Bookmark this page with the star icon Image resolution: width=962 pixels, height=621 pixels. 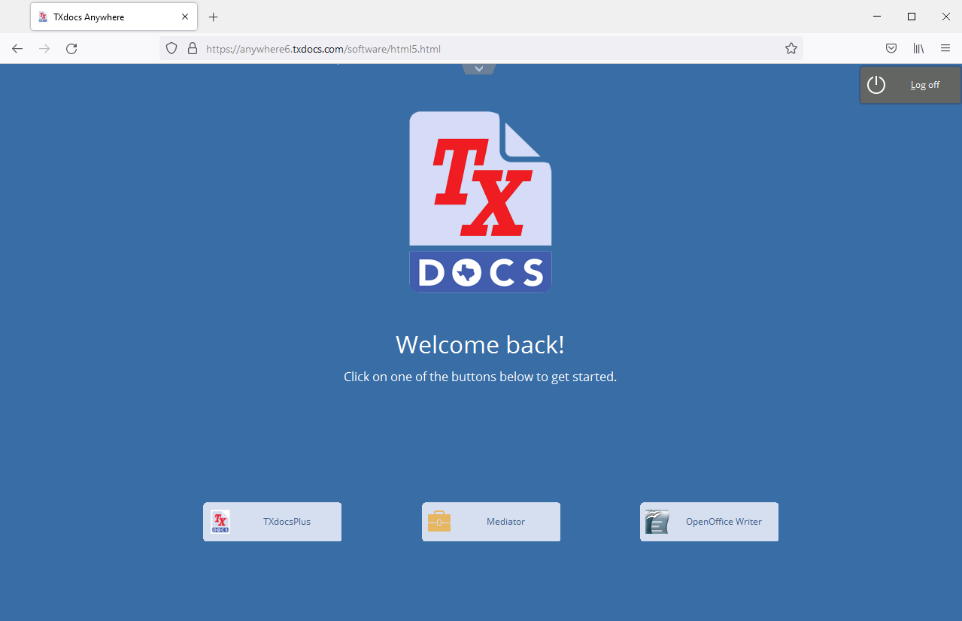(x=791, y=49)
